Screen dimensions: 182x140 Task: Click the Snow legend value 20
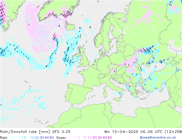[x=95, y=138]
